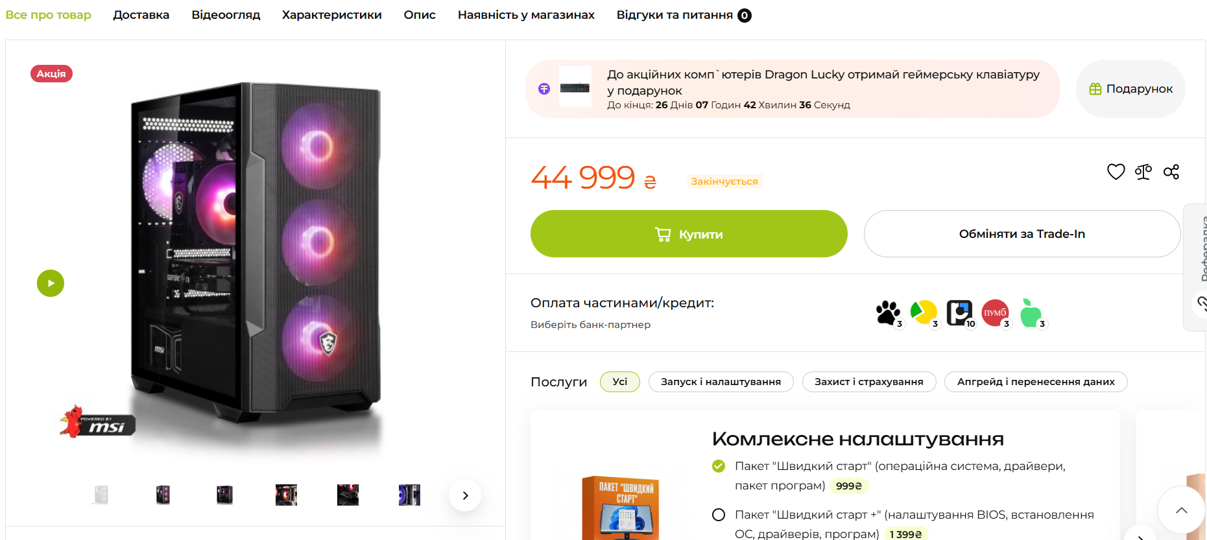This screenshot has width=1207, height=540.
Task: Select the ПУМБ bank installment icon
Action: click(x=995, y=313)
